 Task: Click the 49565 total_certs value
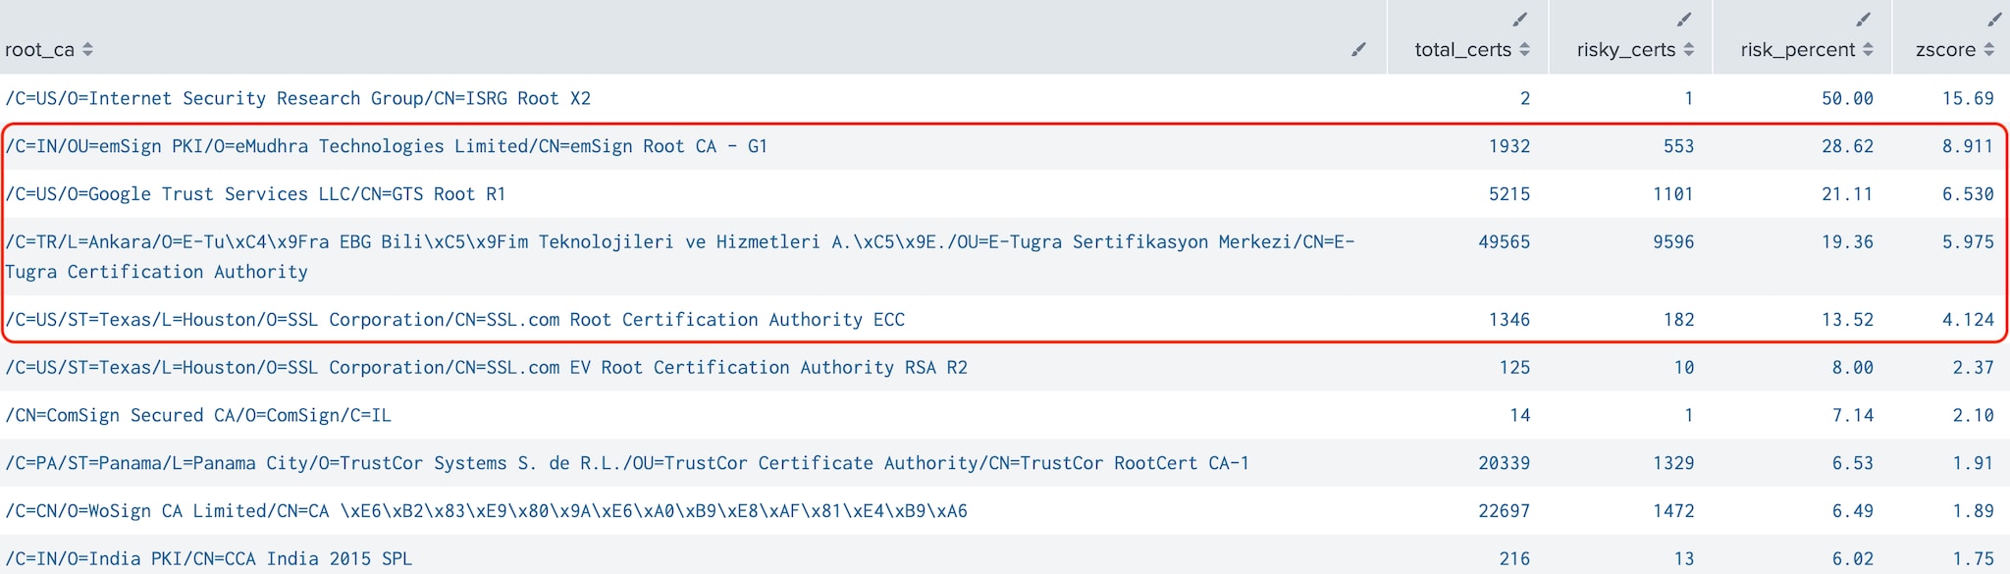pos(1505,241)
